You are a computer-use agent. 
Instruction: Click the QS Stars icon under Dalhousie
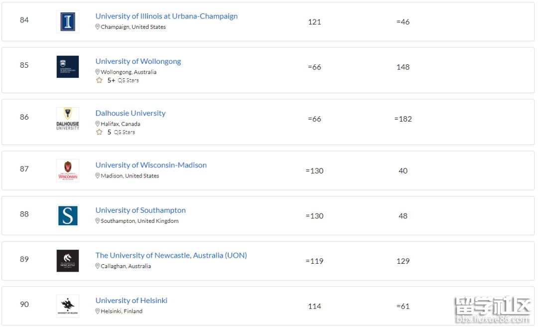(x=99, y=132)
